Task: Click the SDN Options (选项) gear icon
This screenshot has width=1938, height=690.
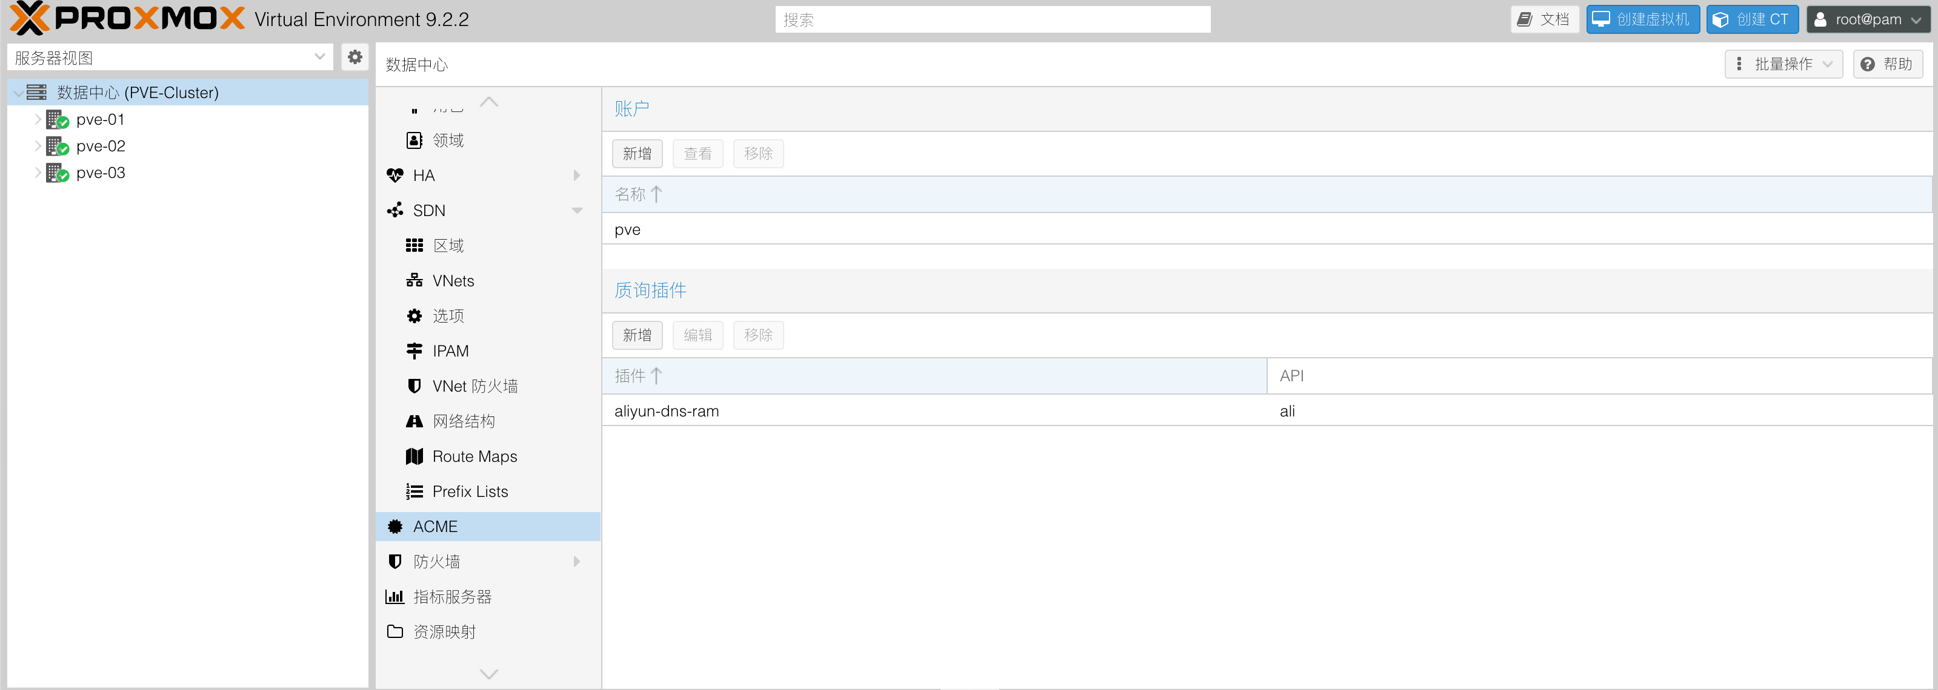Action: click(x=415, y=317)
